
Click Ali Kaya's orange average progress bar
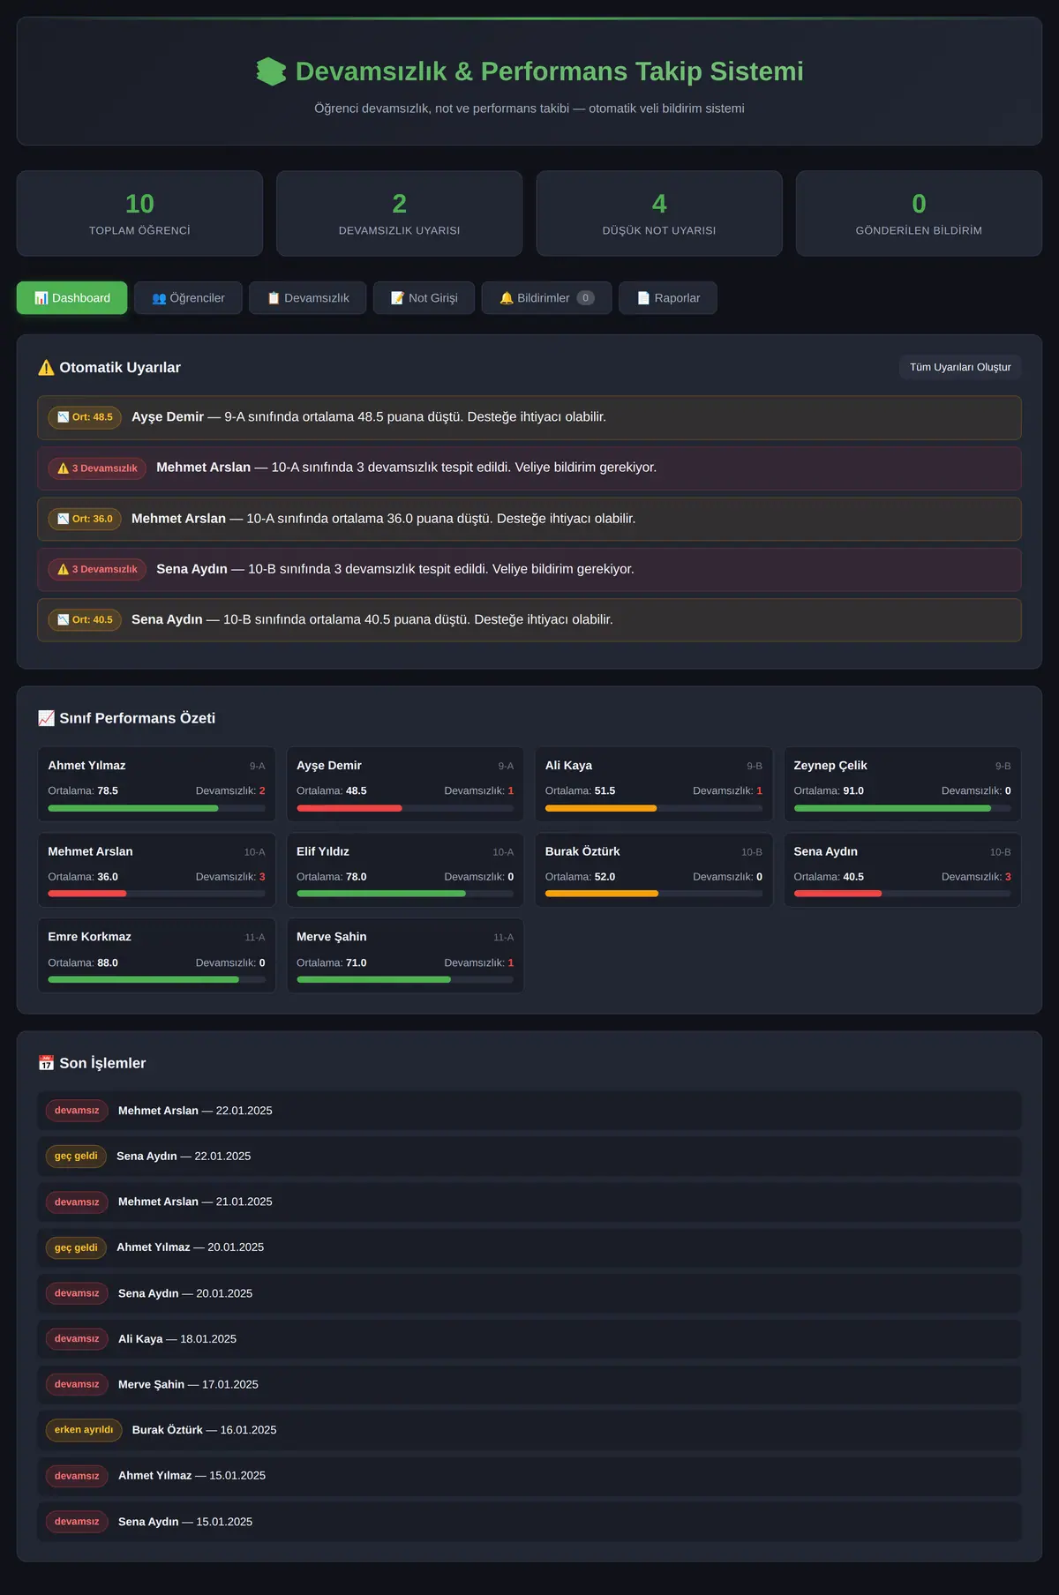click(x=601, y=808)
